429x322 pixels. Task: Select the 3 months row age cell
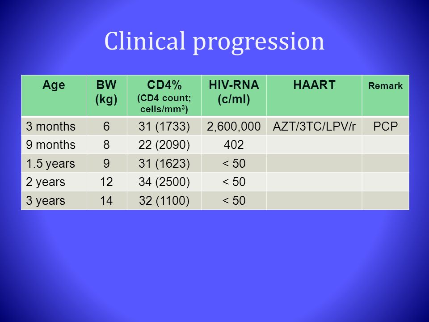tap(54, 126)
